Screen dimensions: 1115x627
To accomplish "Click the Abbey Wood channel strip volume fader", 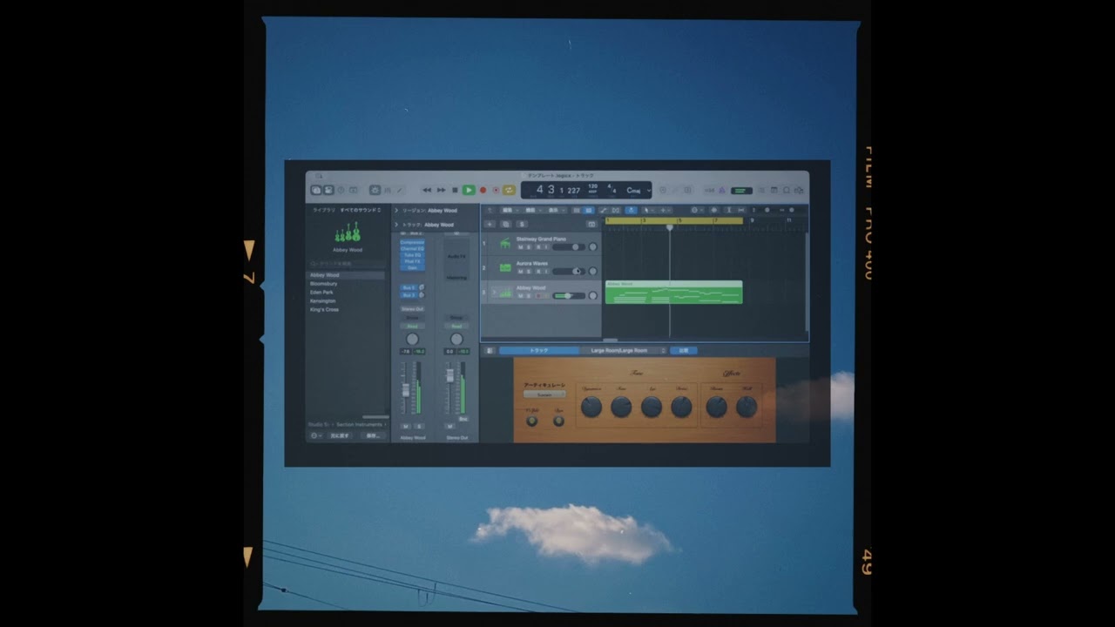I will 406,390.
